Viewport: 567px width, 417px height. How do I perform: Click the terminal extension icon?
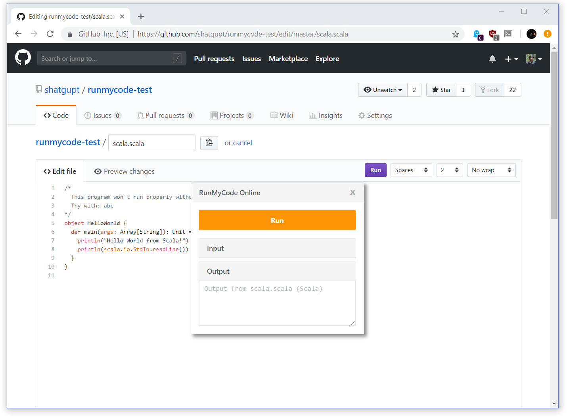(x=508, y=34)
